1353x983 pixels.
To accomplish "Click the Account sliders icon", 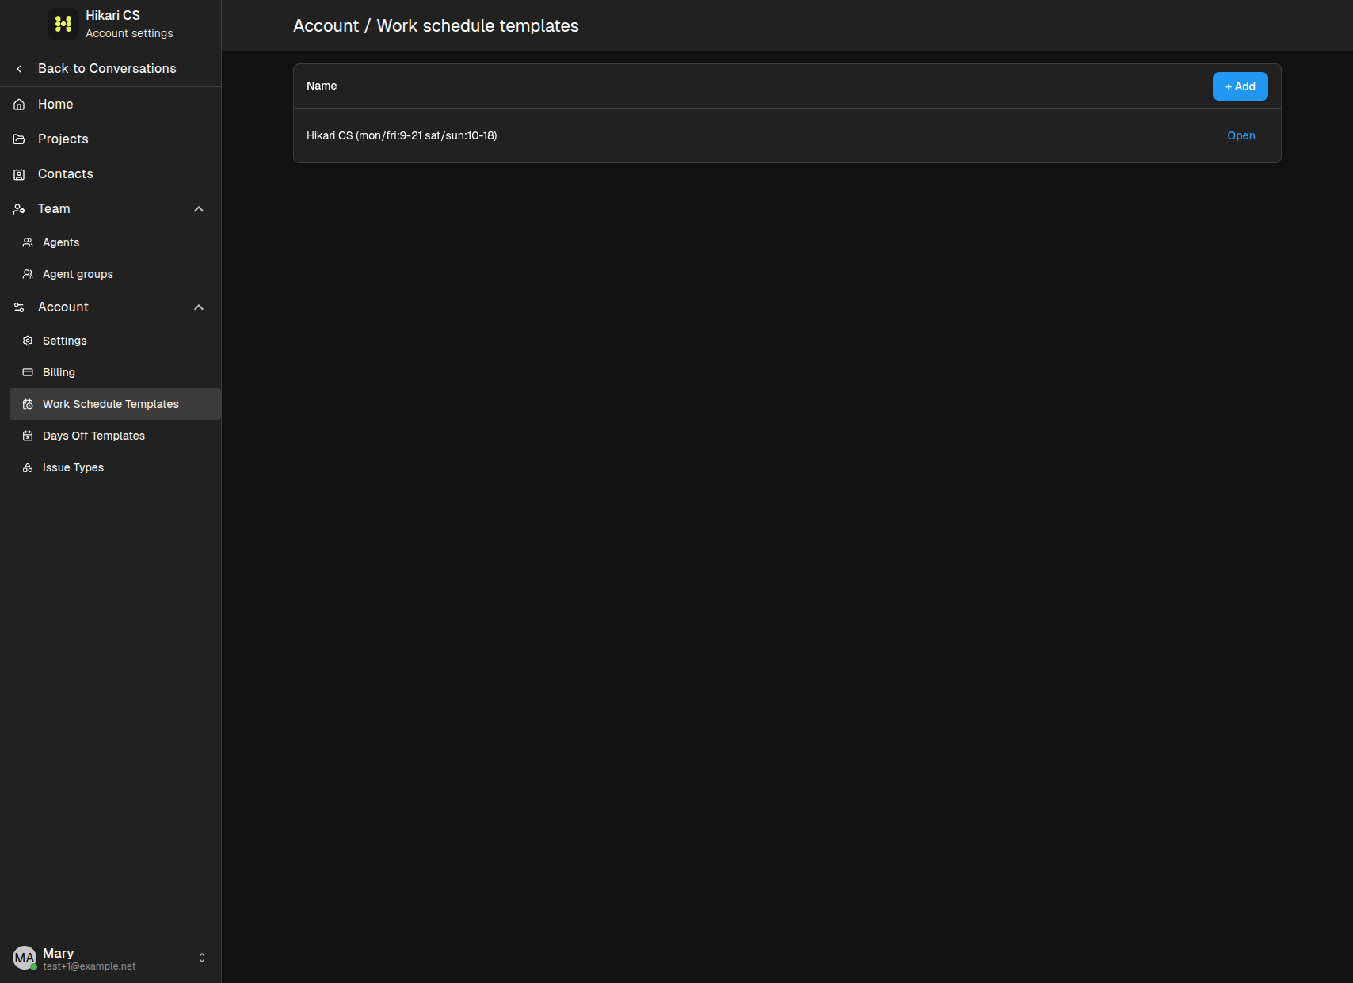I will click(19, 307).
